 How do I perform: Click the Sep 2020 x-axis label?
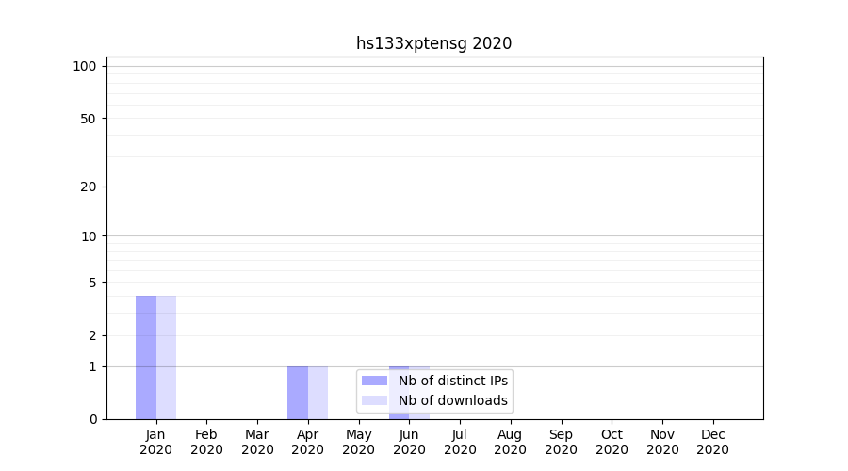click(561, 442)
